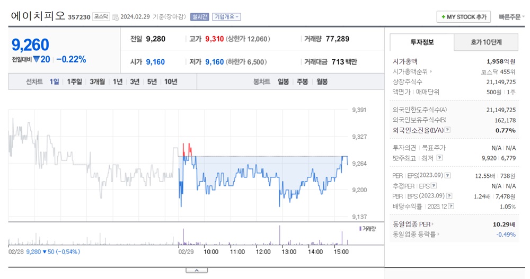Click the 액면가 매매단위 value 500원

click(x=494, y=92)
